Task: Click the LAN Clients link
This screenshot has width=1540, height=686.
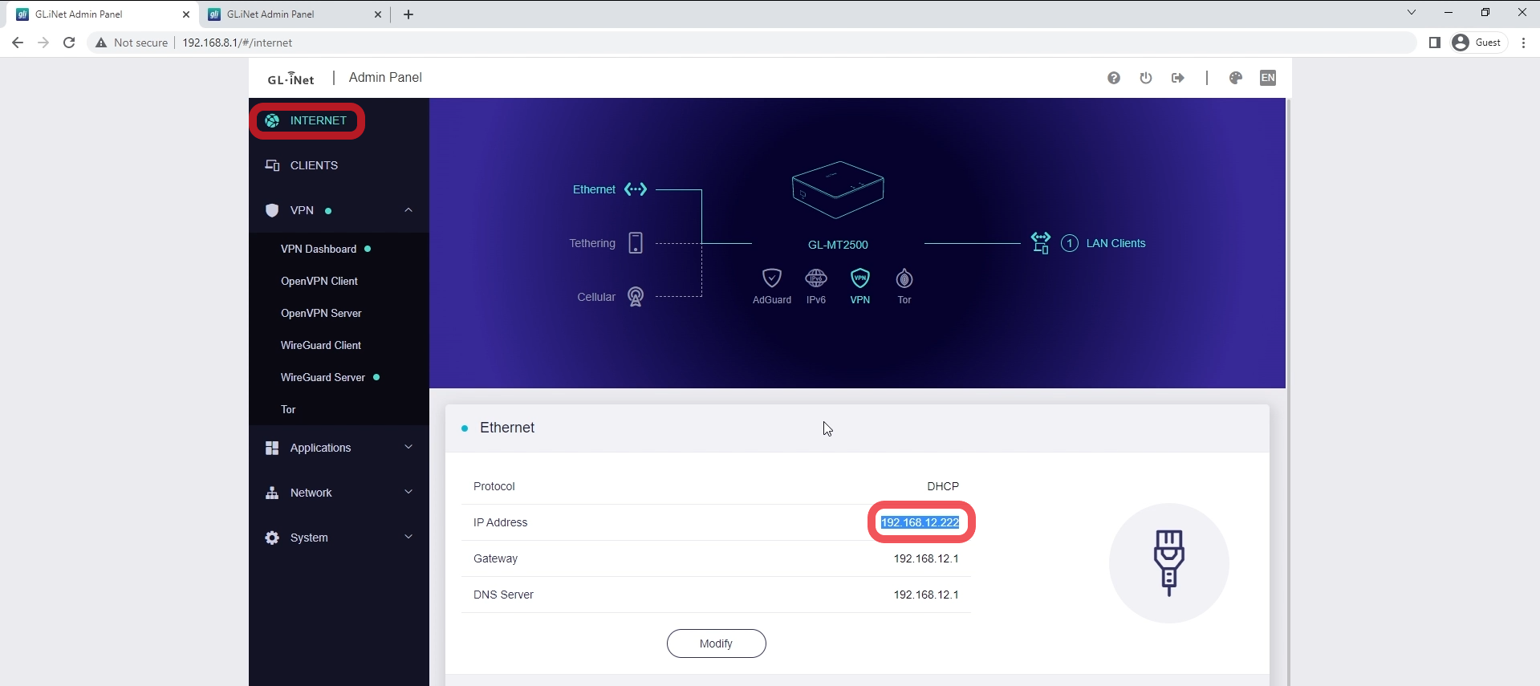Action: click(x=1115, y=243)
